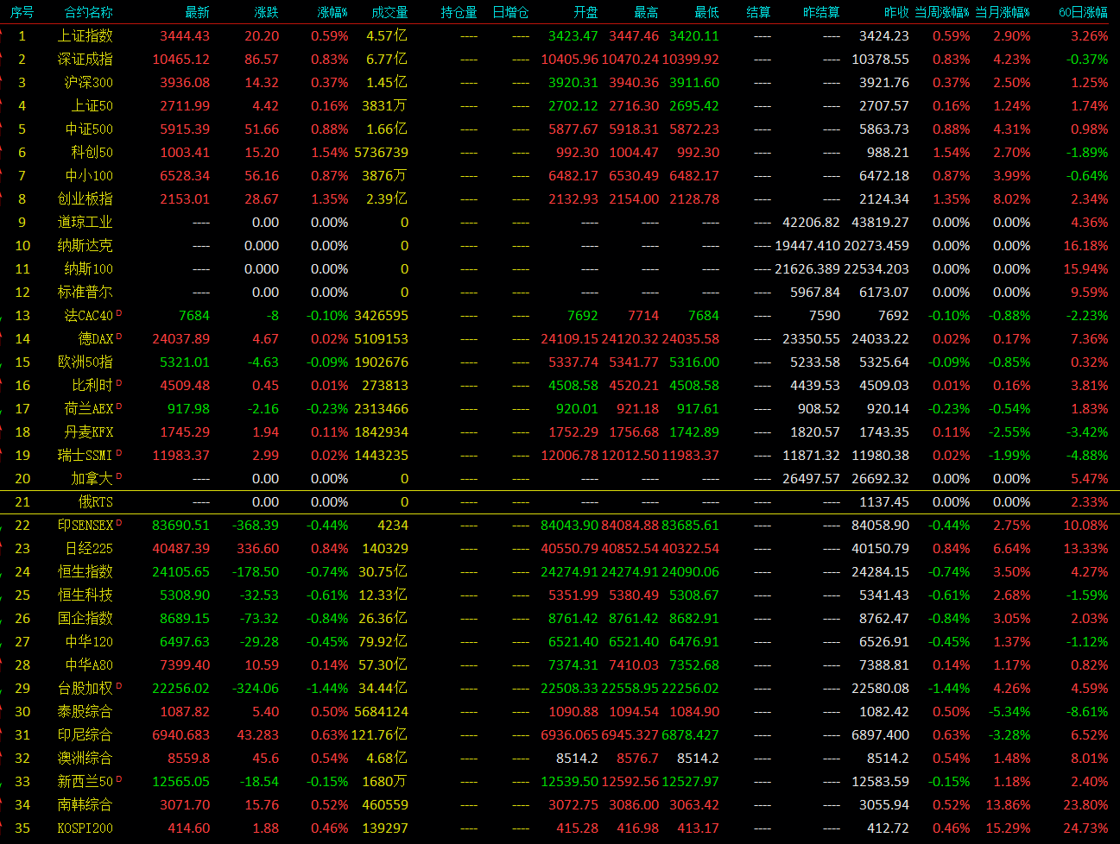
Task: Click previous close 22580.08 of 台股加权
Action: click(880, 689)
